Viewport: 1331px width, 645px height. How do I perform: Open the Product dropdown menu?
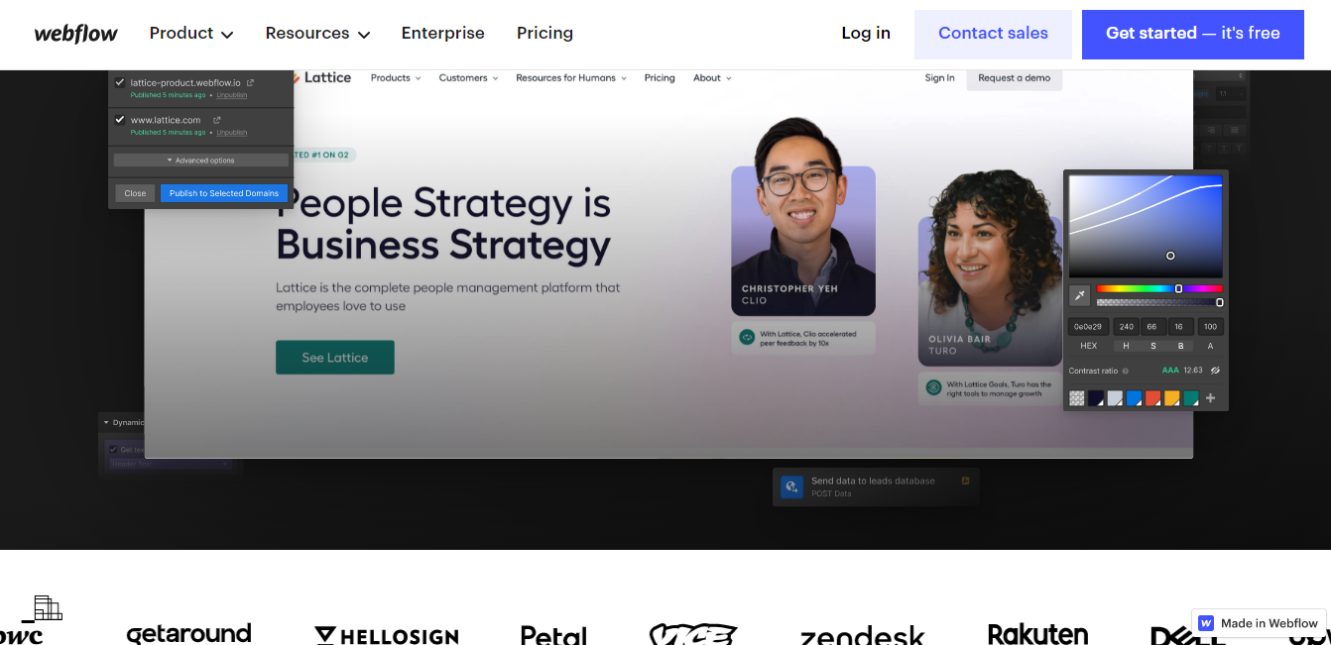coord(191,34)
